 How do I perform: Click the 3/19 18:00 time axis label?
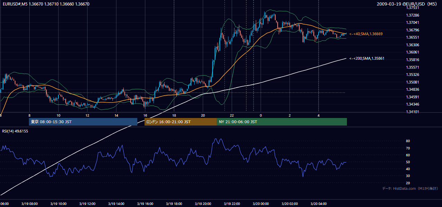(x=174, y=204)
